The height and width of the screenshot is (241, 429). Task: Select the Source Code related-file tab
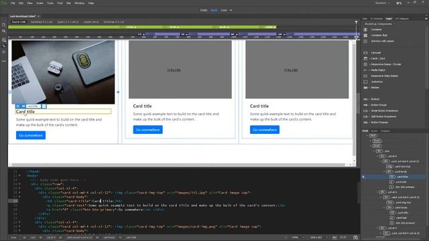tap(19, 22)
